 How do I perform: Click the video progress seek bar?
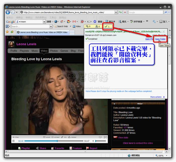click(x=54, y=141)
